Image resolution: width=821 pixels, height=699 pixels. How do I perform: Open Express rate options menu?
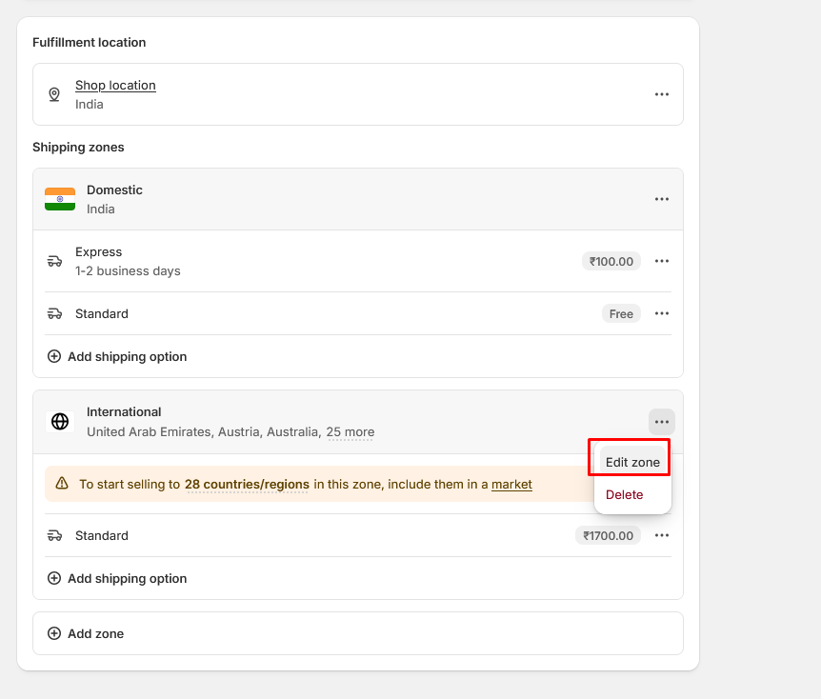click(662, 261)
